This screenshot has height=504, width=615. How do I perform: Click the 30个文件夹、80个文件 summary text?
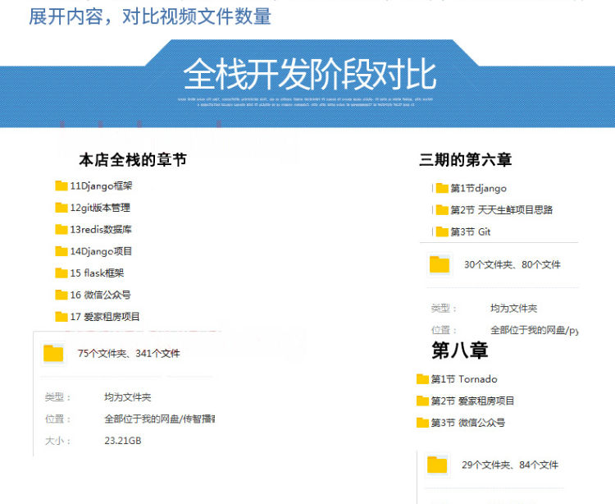tap(512, 264)
